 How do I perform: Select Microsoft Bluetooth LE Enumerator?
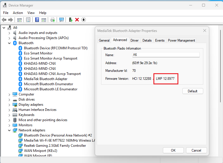[x=51, y=89]
